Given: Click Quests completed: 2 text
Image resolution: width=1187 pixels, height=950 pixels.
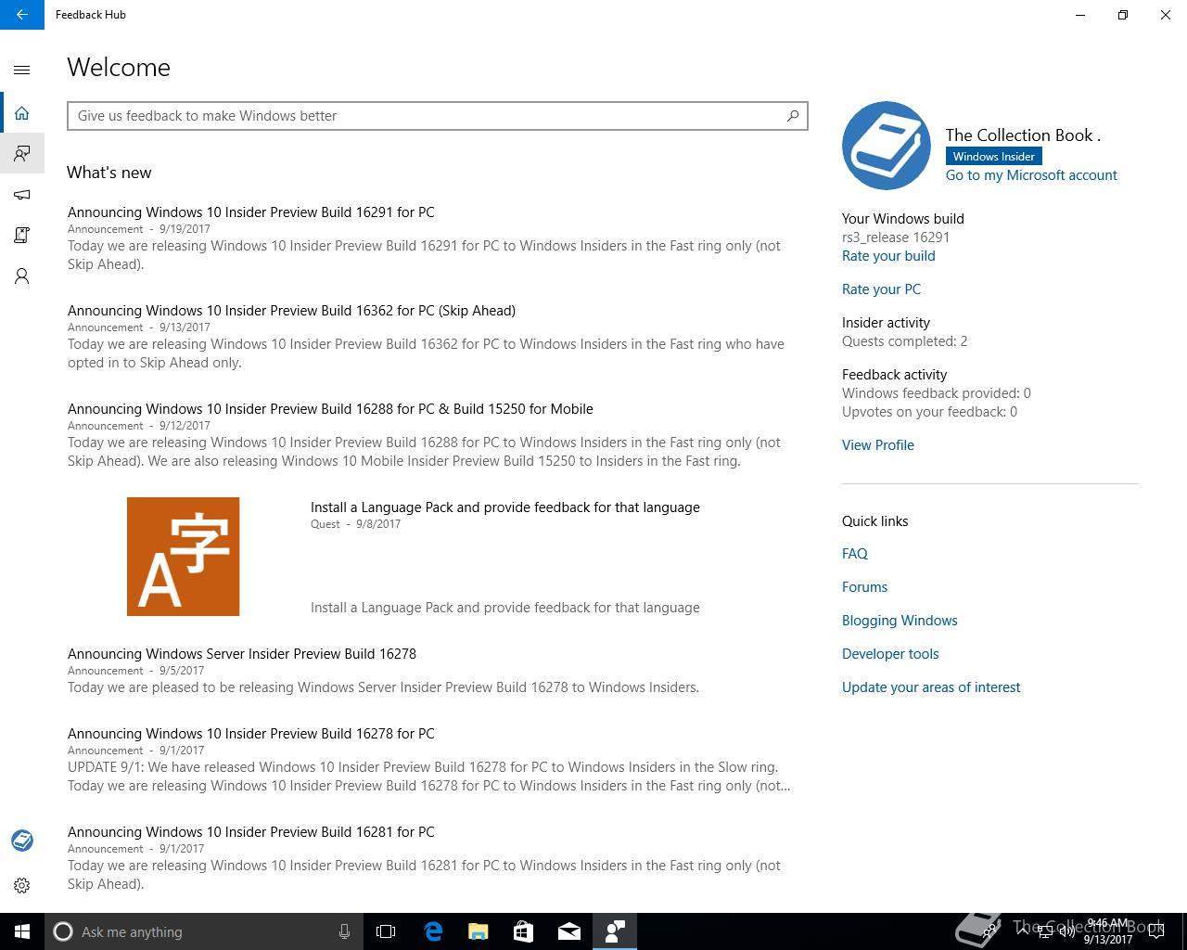Looking at the screenshot, I should [x=904, y=341].
